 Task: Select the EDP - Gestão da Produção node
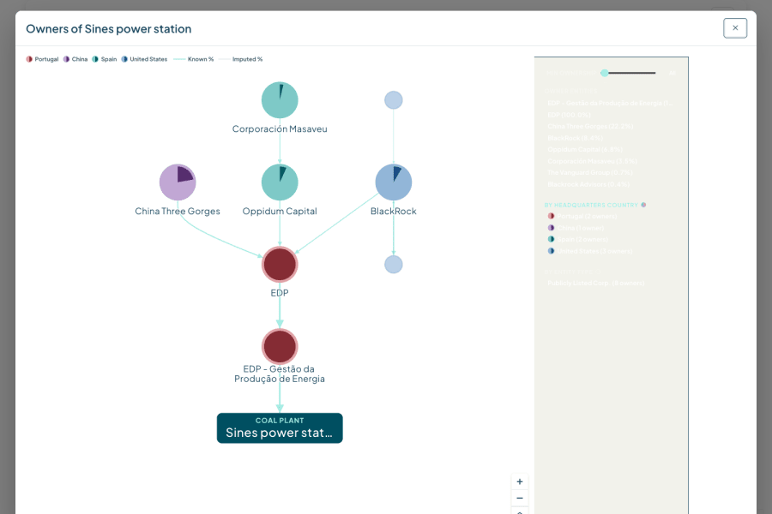click(x=280, y=346)
